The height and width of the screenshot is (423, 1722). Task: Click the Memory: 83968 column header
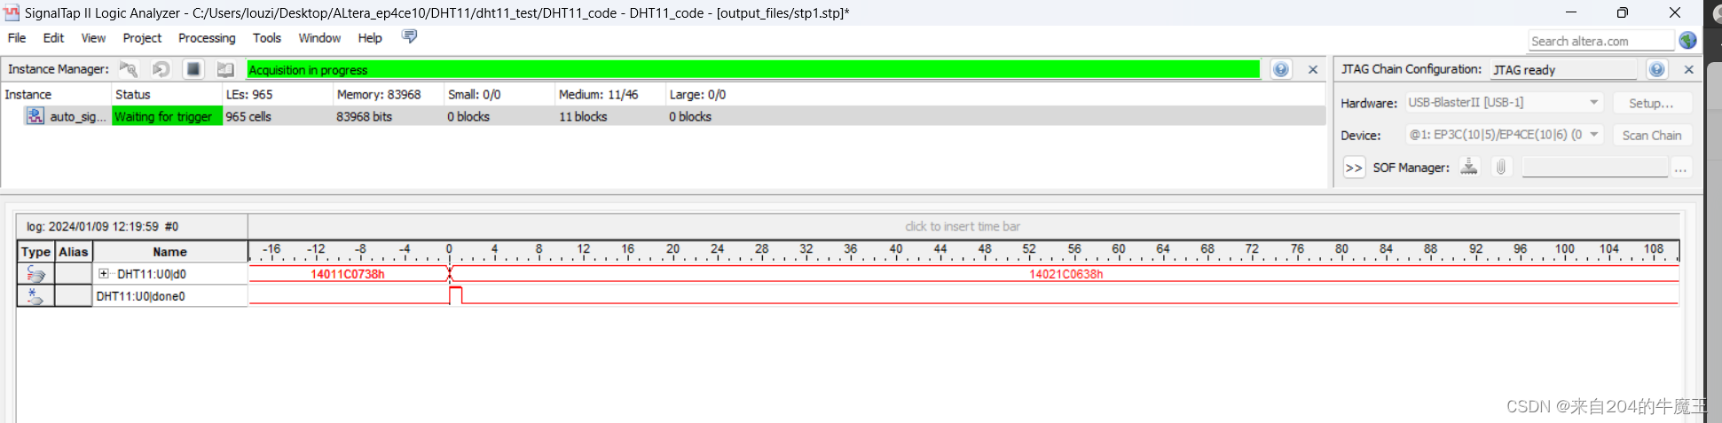(388, 94)
